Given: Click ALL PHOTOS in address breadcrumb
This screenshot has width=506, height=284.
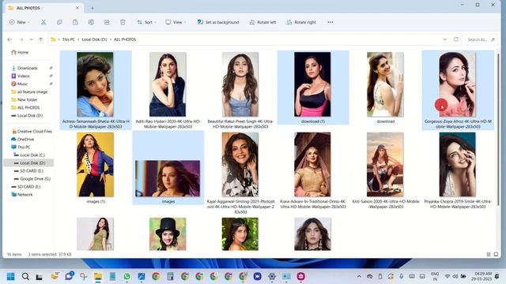Looking at the screenshot, I should pos(125,39).
